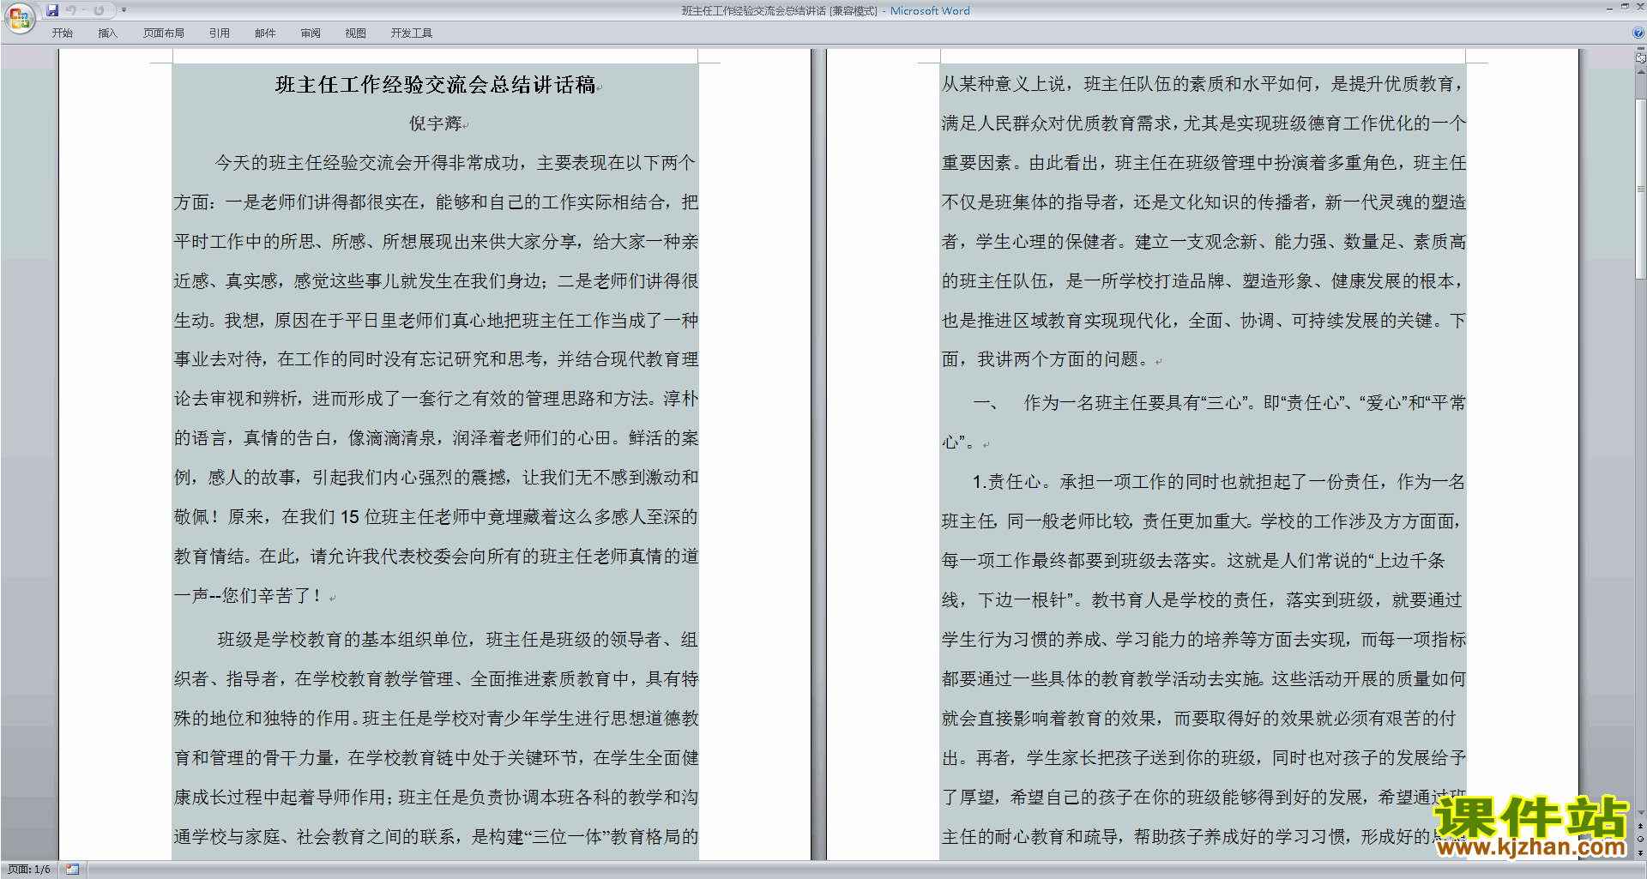The height and width of the screenshot is (879, 1647).
Task: Click the page count 页面: 1/6 indicator
Action: point(29,870)
